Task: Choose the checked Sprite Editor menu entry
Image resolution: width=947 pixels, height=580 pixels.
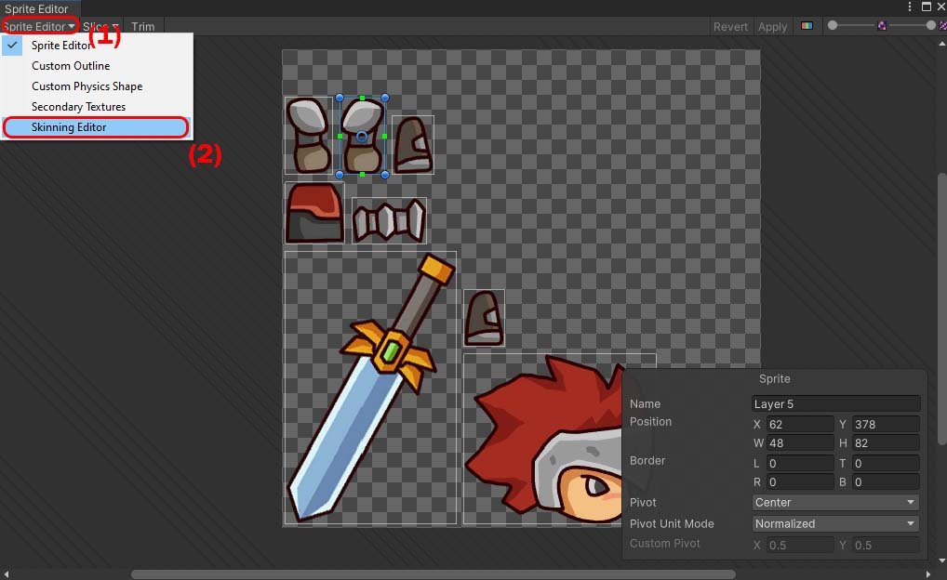Action: [x=61, y=46]
